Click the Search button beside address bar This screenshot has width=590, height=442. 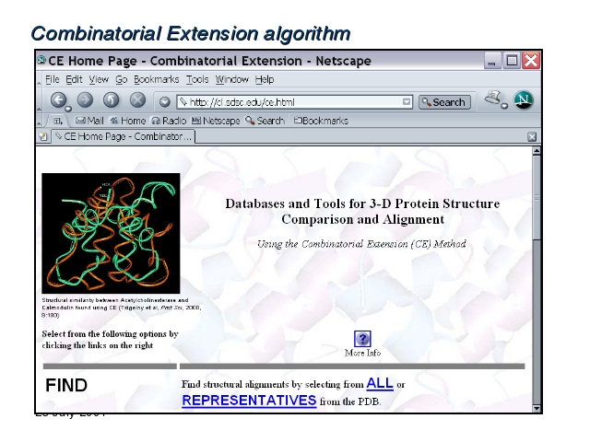click(x=444, y=102)
